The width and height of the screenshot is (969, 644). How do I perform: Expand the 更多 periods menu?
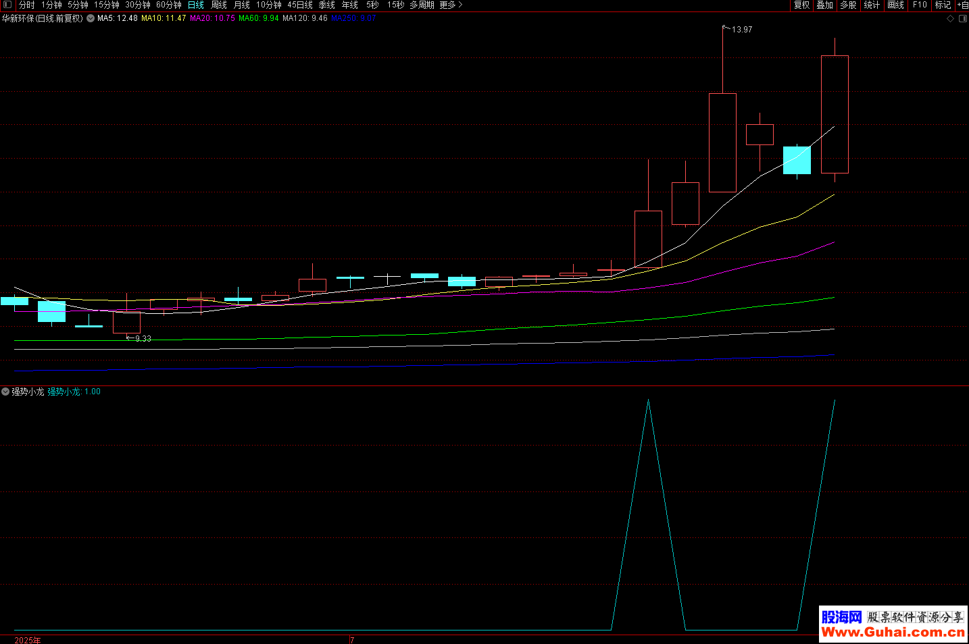[451, 5]
